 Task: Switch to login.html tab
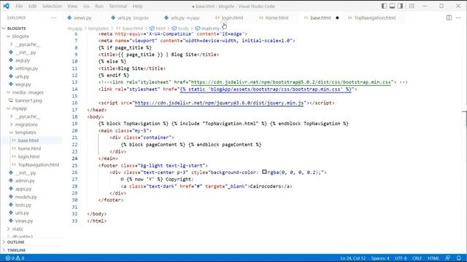229,17
